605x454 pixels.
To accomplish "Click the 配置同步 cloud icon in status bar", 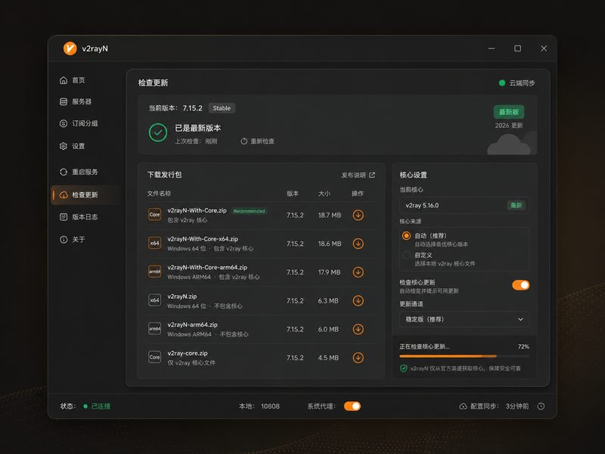I will (463, 406).
